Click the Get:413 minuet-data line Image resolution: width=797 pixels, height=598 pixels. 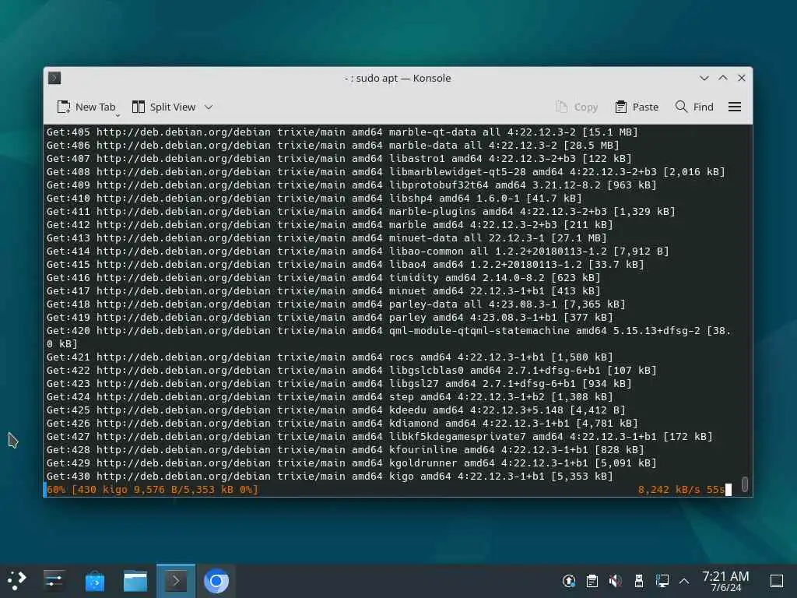pos(326,238)
